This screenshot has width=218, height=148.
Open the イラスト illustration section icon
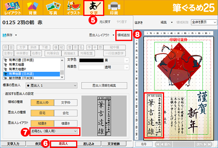coord(73,8)
